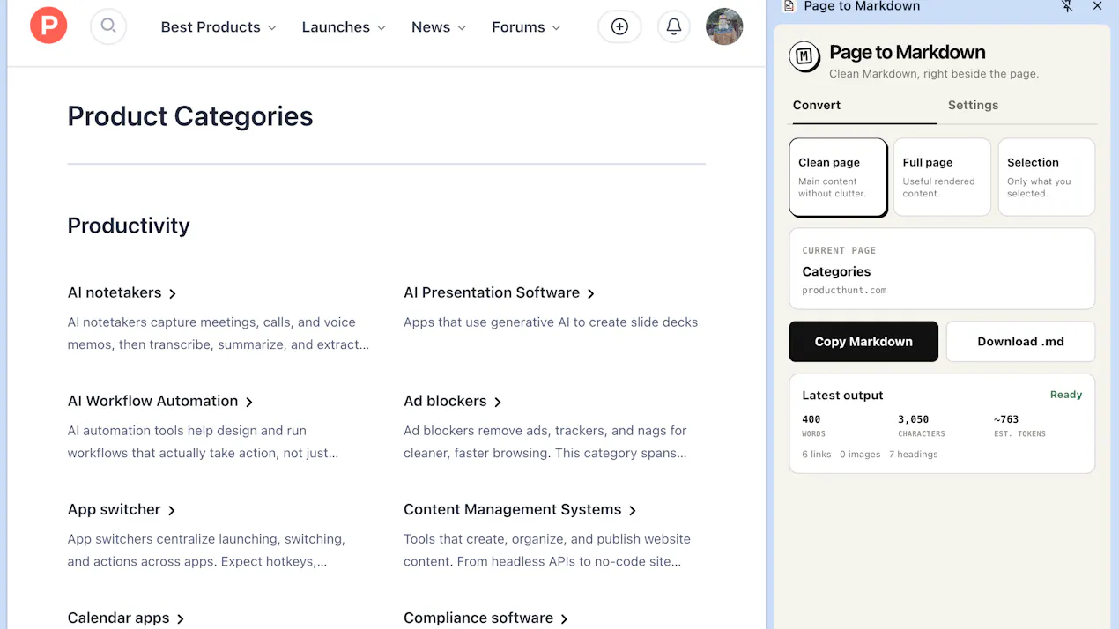Expand the News menu
Screen dimensions: 1119x629
[x=439, y=27]
